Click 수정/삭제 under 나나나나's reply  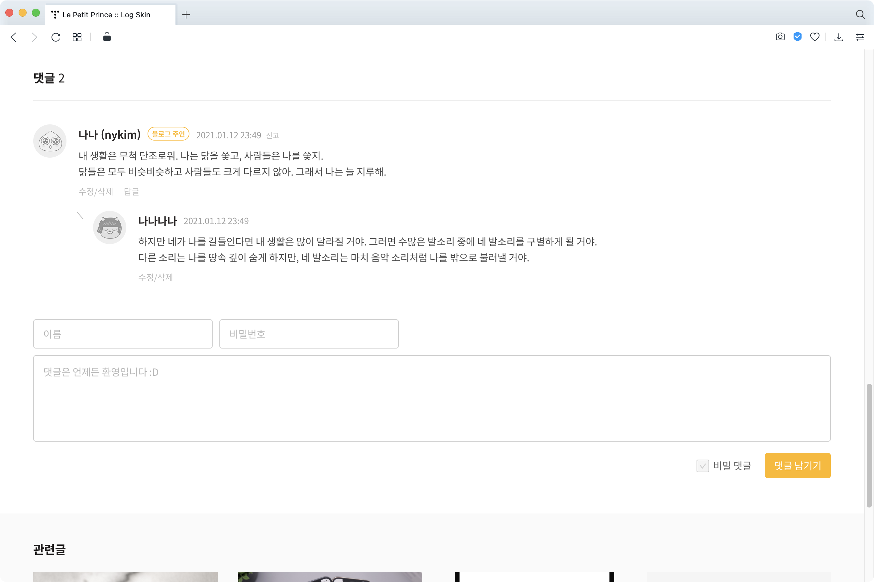pyautogui.click(x=156, y=277)
